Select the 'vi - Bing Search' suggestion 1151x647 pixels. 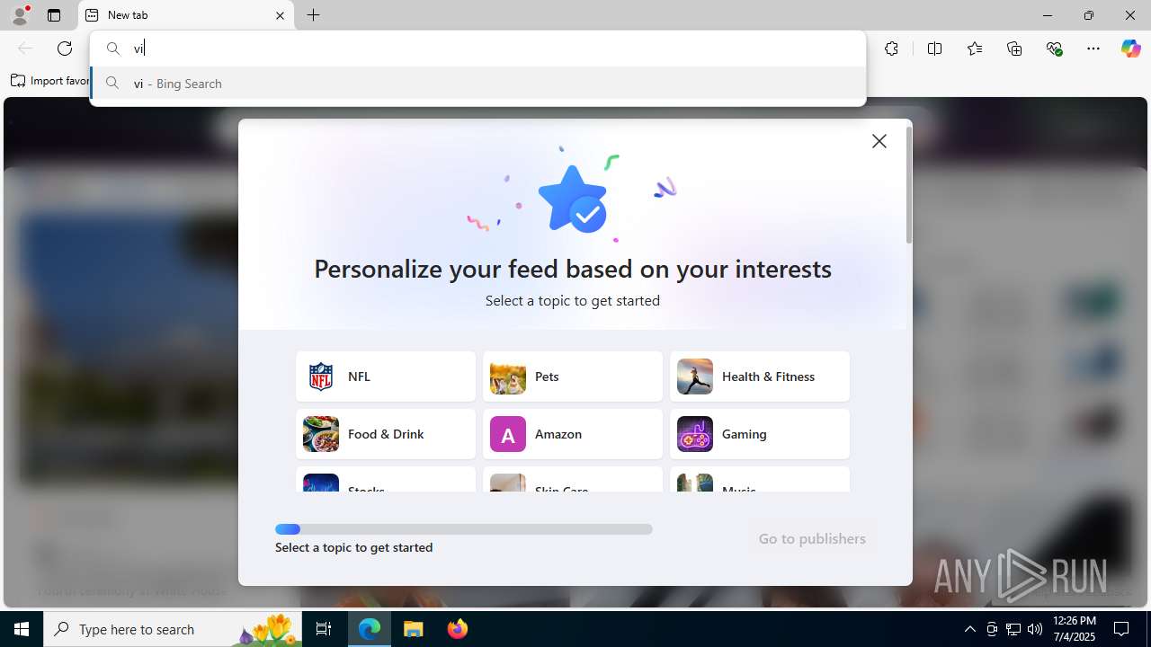point(477,84)
